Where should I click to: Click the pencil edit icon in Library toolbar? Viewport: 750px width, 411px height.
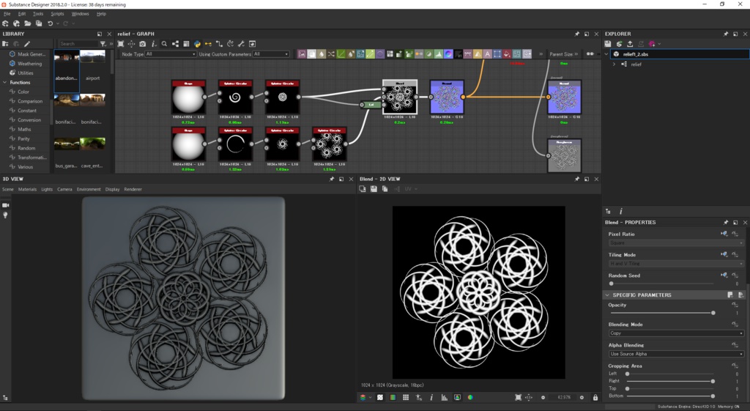coord(27,43)
